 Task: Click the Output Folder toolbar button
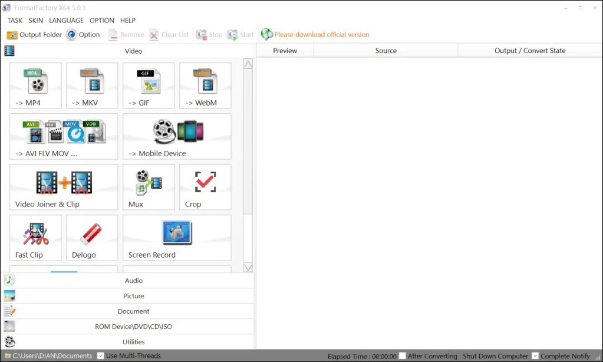coord(34,35)
